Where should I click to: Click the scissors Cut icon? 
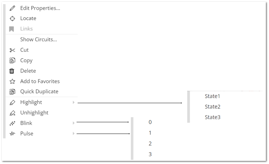[x=12, y=50]
